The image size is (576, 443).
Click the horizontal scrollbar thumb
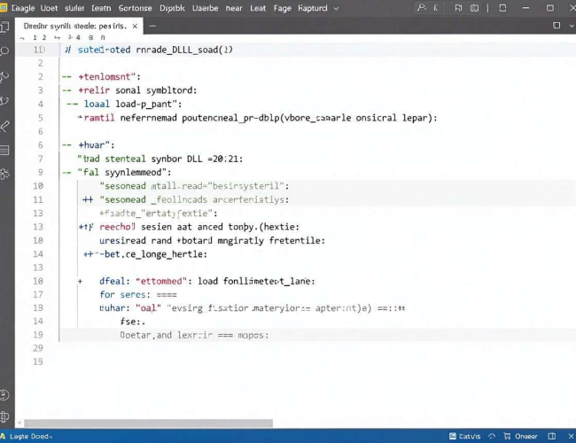(148, 424)
